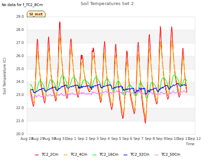Click the 29.0 y-axis tick label
Screen dimensions: 215x161
(x=20, y=16)
